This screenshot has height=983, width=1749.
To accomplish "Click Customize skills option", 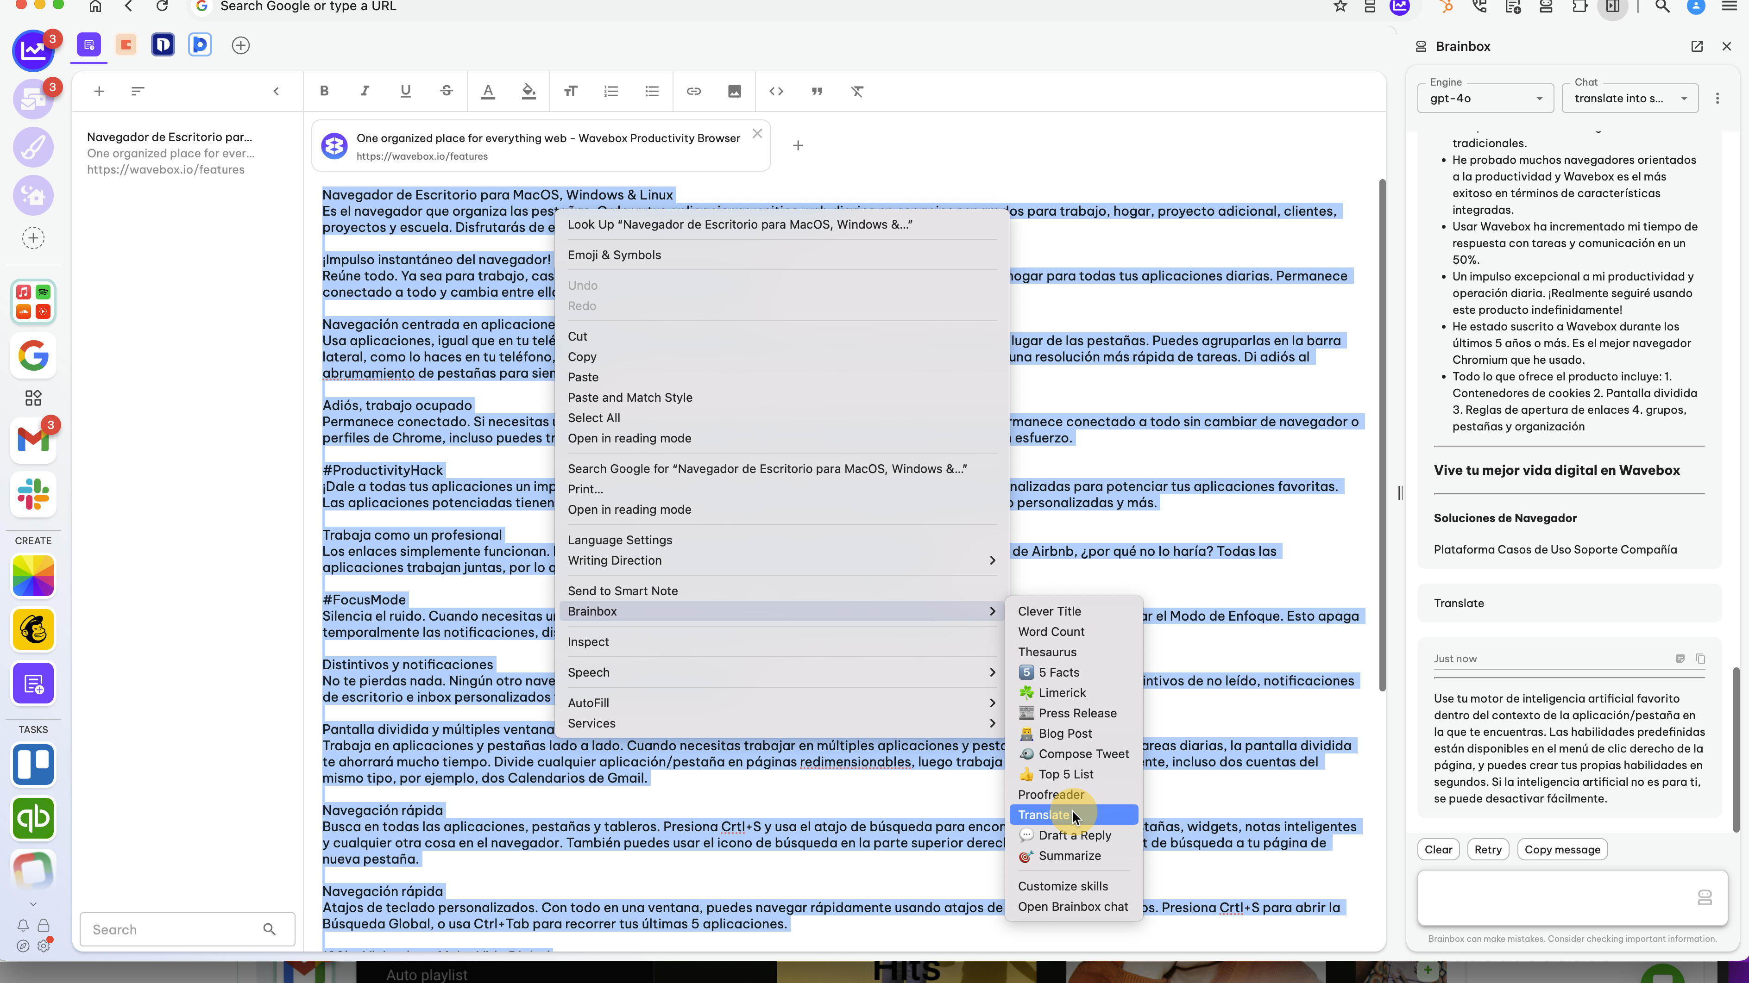I will 1073,886.
